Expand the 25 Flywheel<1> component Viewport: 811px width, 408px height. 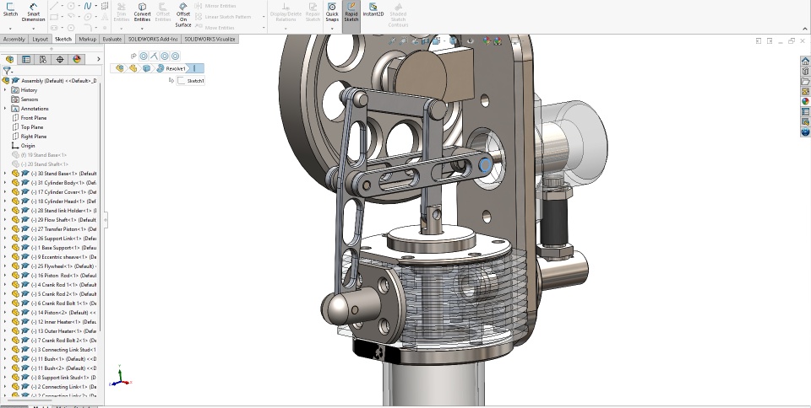pyautogui.click(x=5, y=266)
